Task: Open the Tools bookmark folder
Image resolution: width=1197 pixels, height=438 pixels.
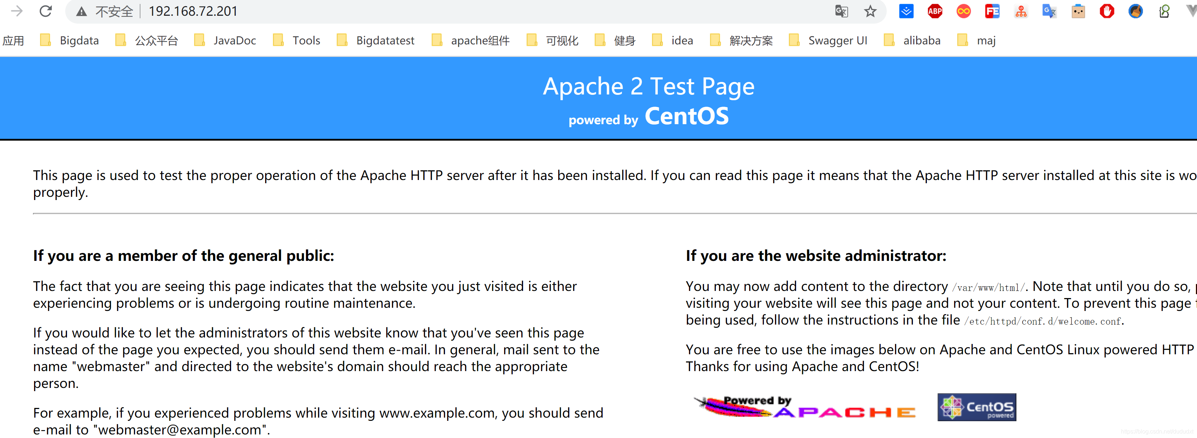Action: [x=297, y=41]
